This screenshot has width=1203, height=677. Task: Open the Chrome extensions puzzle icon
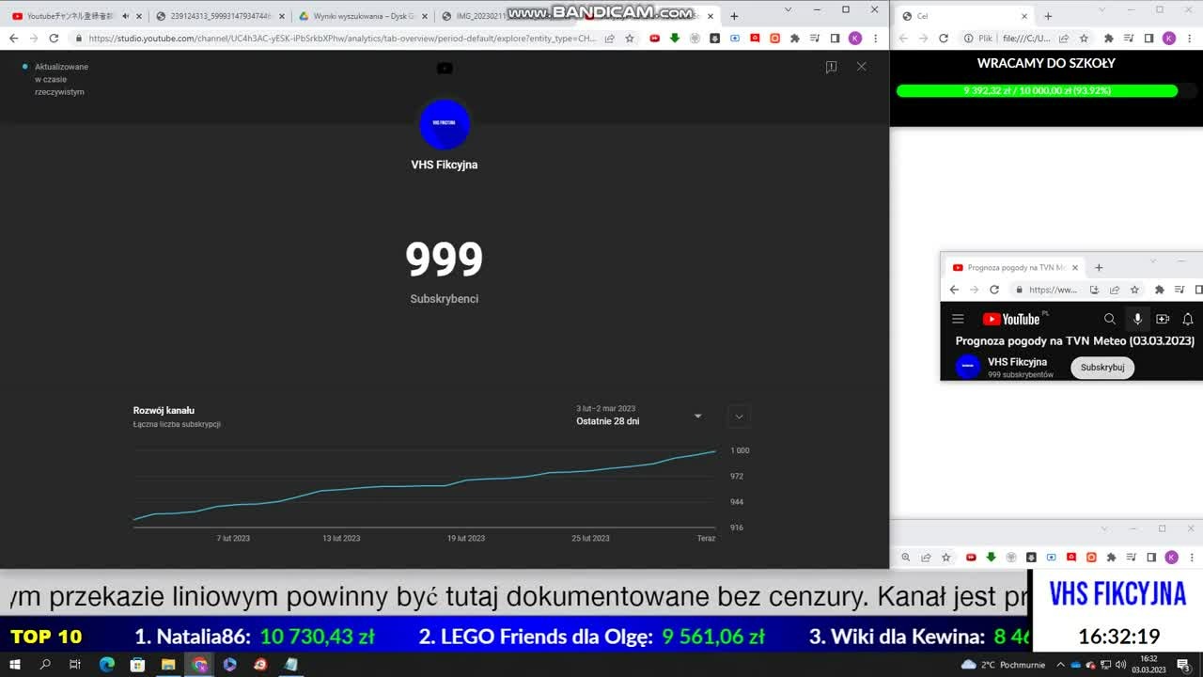794,39
